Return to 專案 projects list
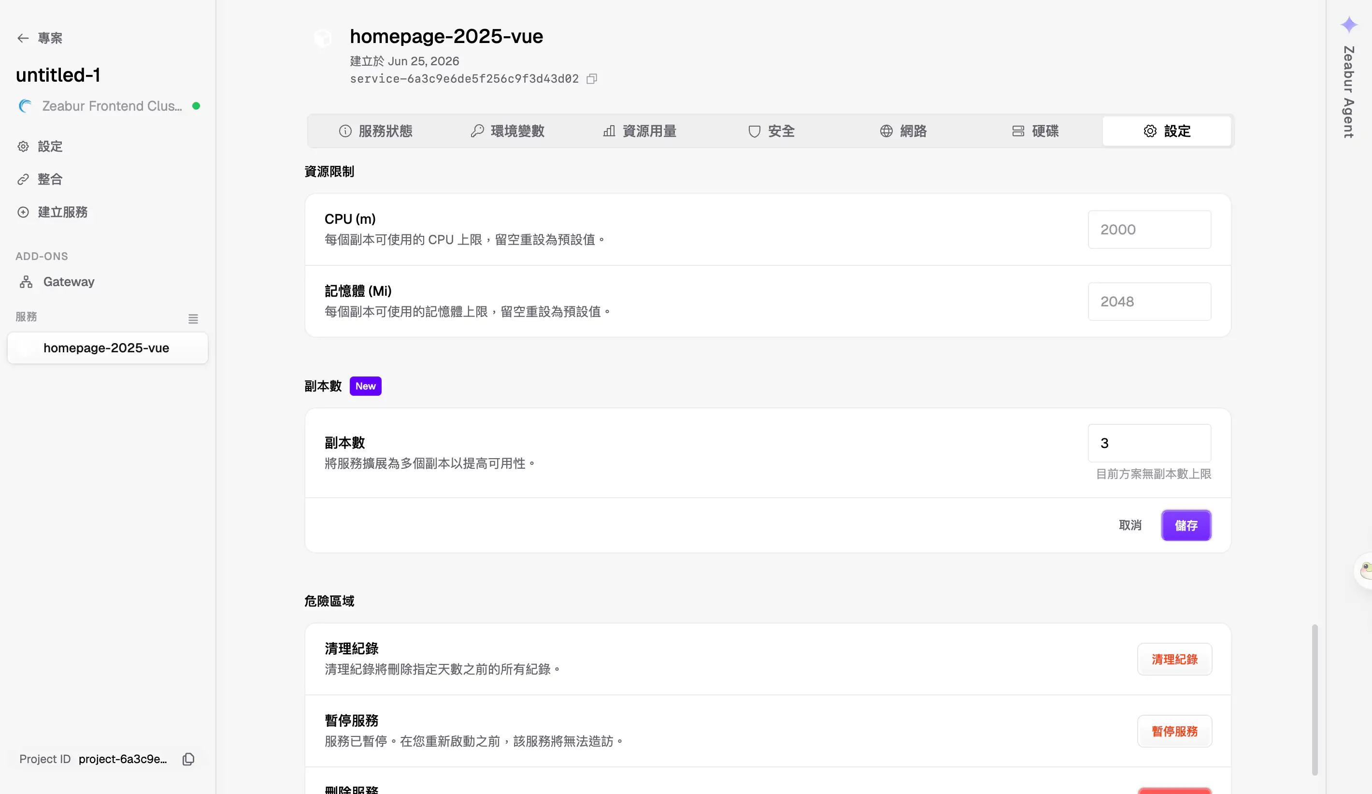 50,38
